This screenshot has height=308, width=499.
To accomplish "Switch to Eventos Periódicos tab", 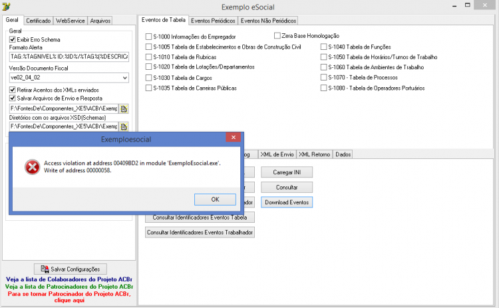I will pos(213,21).
